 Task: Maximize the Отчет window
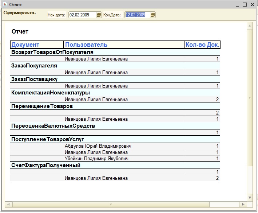point(245,5)
